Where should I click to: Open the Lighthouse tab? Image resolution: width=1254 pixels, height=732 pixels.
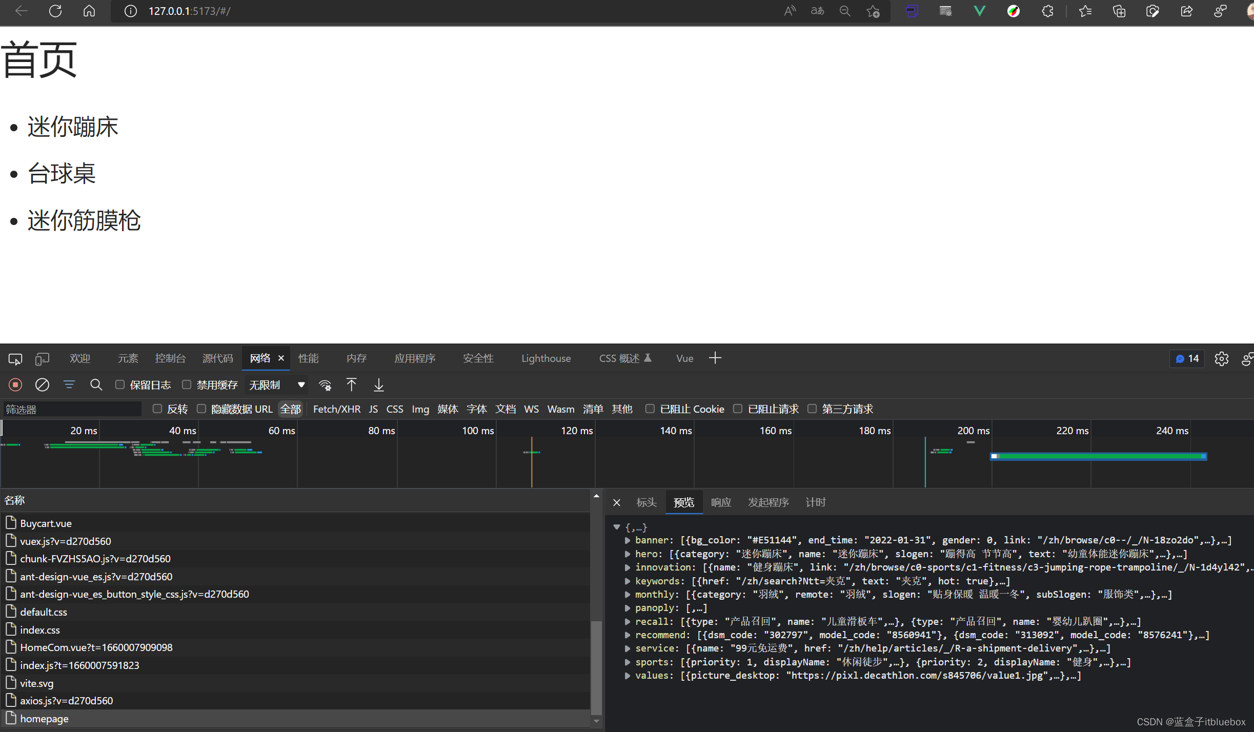pos(546,358)
